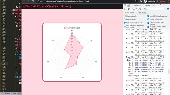Click the browser forward arrow
Image resolution: width=170 pixels, height=95 pixels.
[28, 1]
